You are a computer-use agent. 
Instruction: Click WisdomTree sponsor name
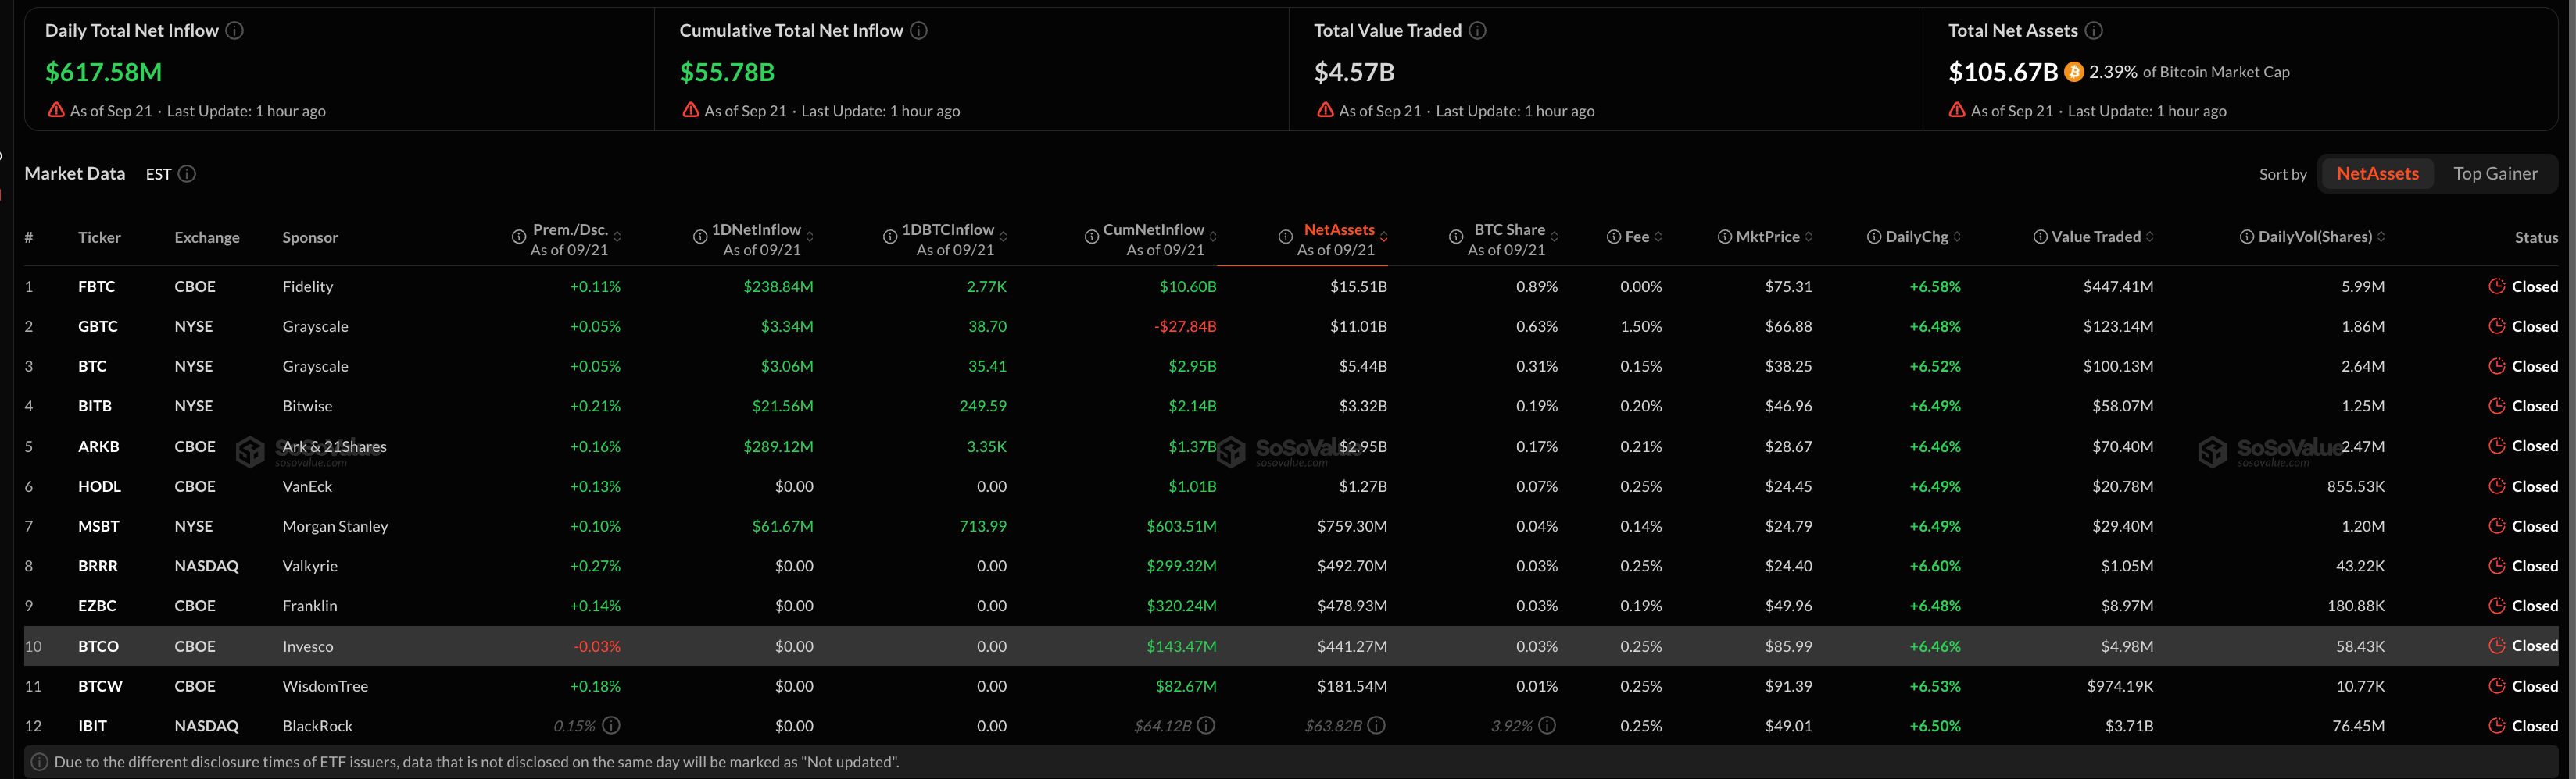coord(325,686)
